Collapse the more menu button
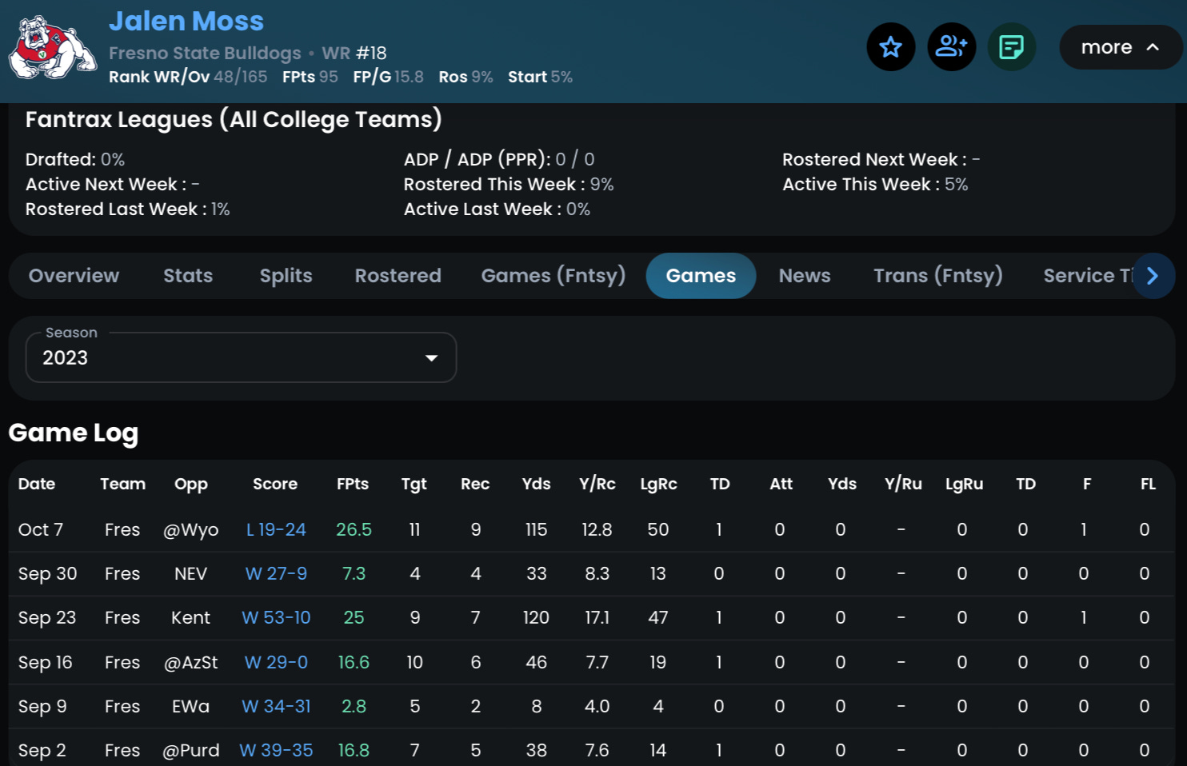Image resolution: width=1187 pixels, height=766 pixels. click(1120, 47)
